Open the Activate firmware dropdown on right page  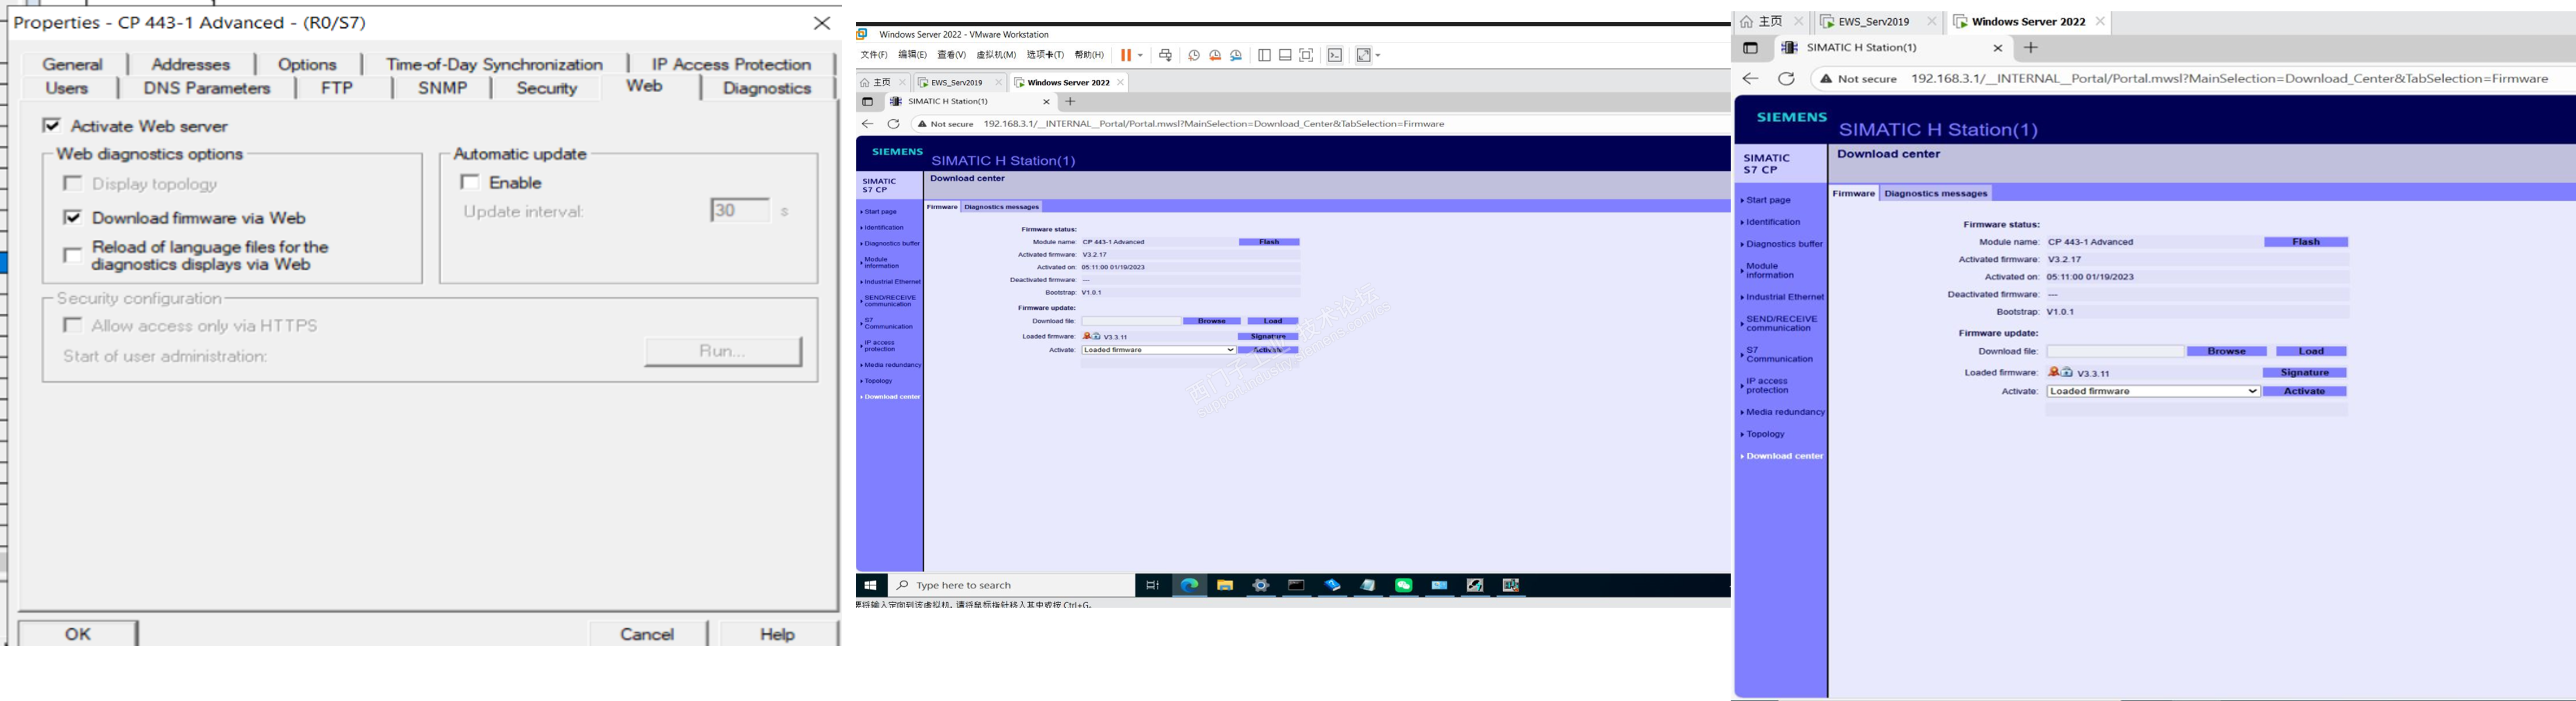2152,391
